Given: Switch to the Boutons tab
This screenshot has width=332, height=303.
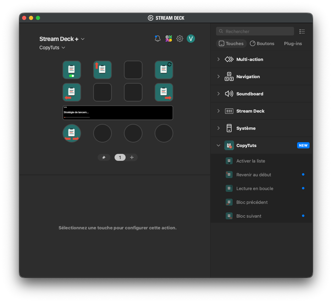Looking at the screenshot, I should point(262,43).
